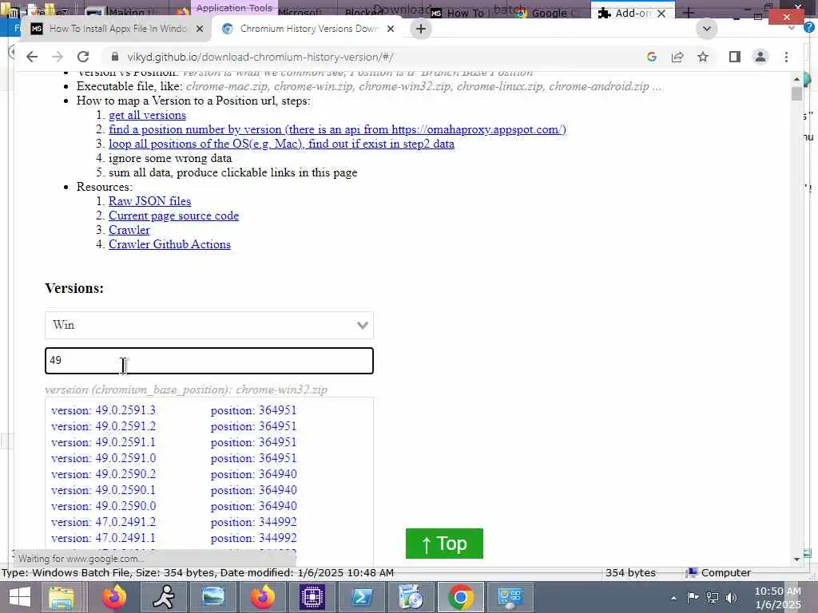Click the Action Center flag tray icon

coord(693,597)
